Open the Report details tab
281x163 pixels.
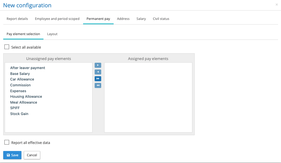17,19
